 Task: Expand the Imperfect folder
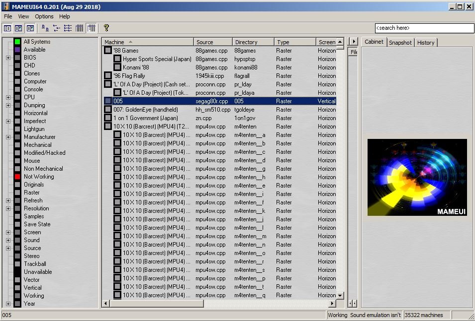[x=8, y=121]
